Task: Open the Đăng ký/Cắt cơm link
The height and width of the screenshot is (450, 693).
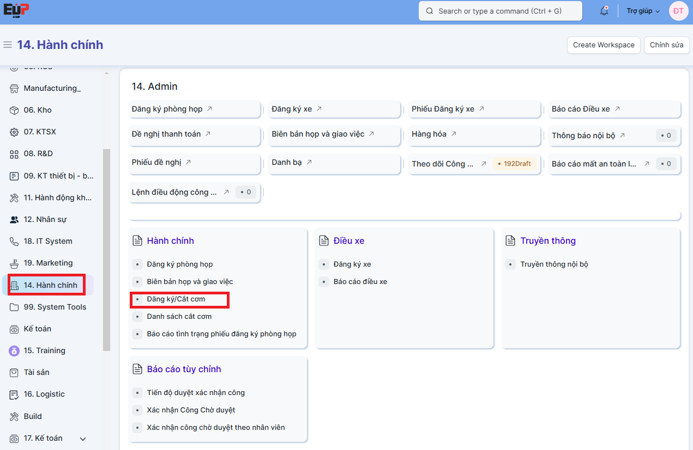Action: (176, 299)
